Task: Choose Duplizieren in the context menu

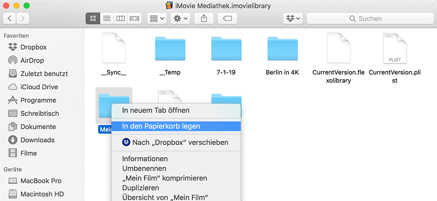Action: point(176,188)
